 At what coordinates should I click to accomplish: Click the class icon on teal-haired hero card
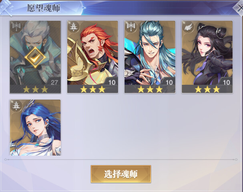[x=131, y=27]
